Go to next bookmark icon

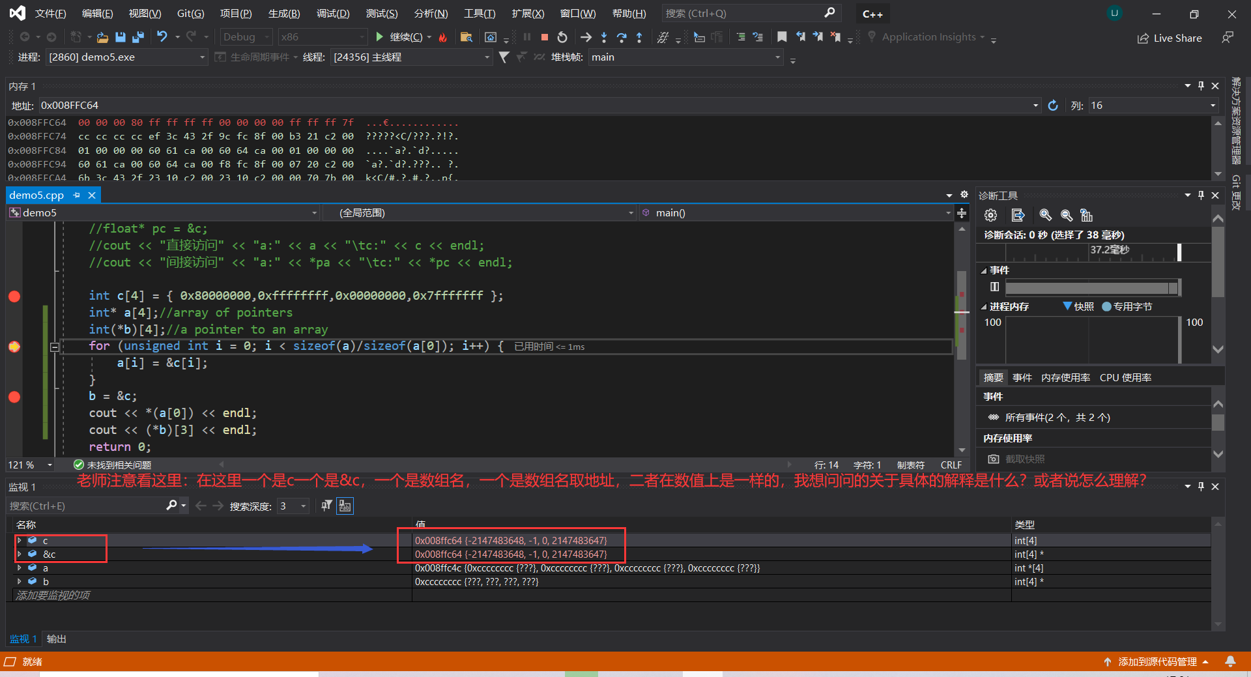[818, 37]
